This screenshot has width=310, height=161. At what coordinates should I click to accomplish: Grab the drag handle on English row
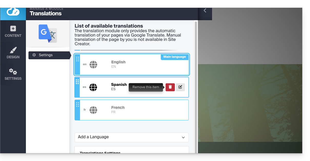(x=77, y=59)
